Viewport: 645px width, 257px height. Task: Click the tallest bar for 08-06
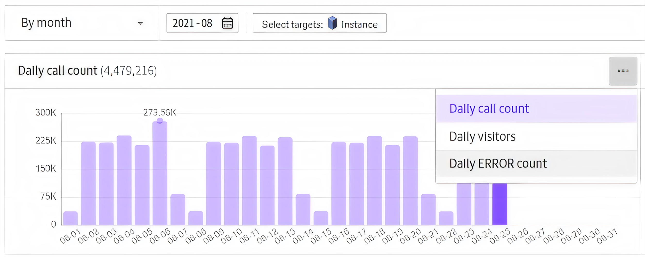click(160, 173)
